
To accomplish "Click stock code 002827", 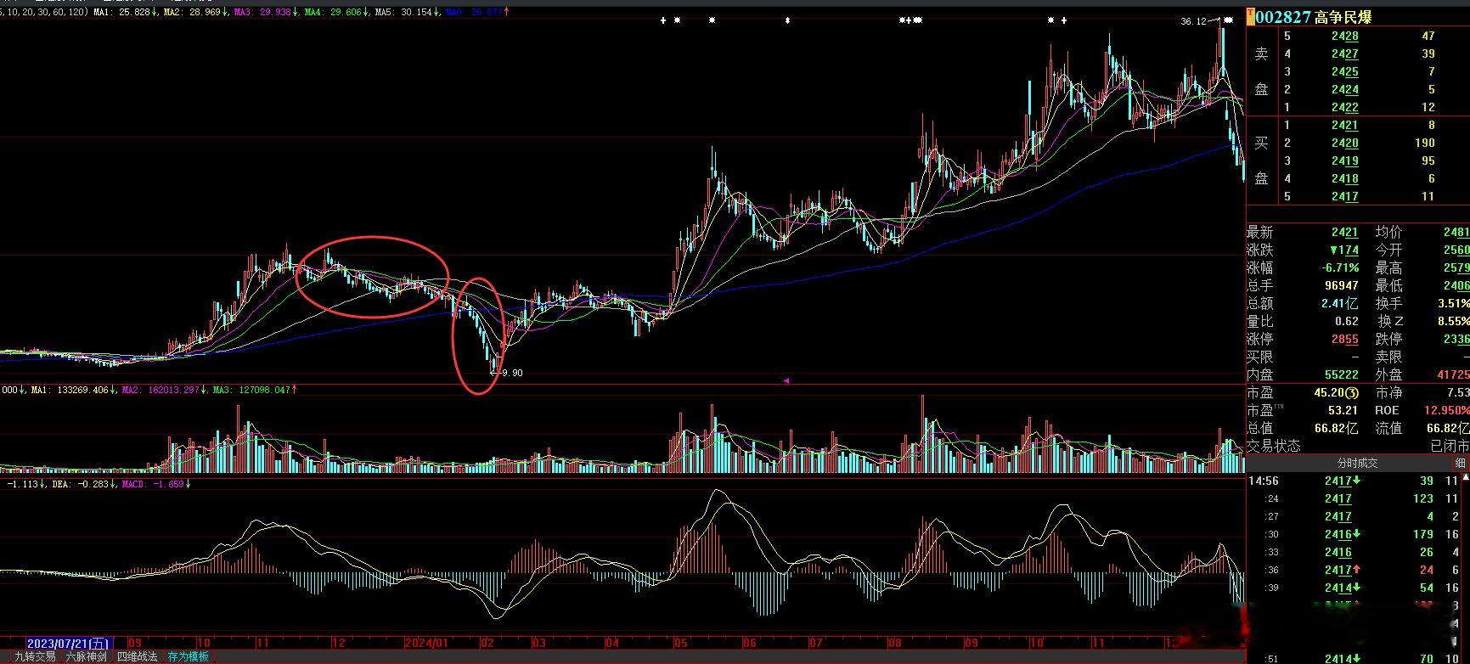I will tap(1282, 17).
